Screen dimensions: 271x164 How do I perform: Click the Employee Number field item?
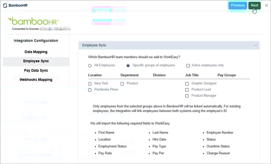220,133
